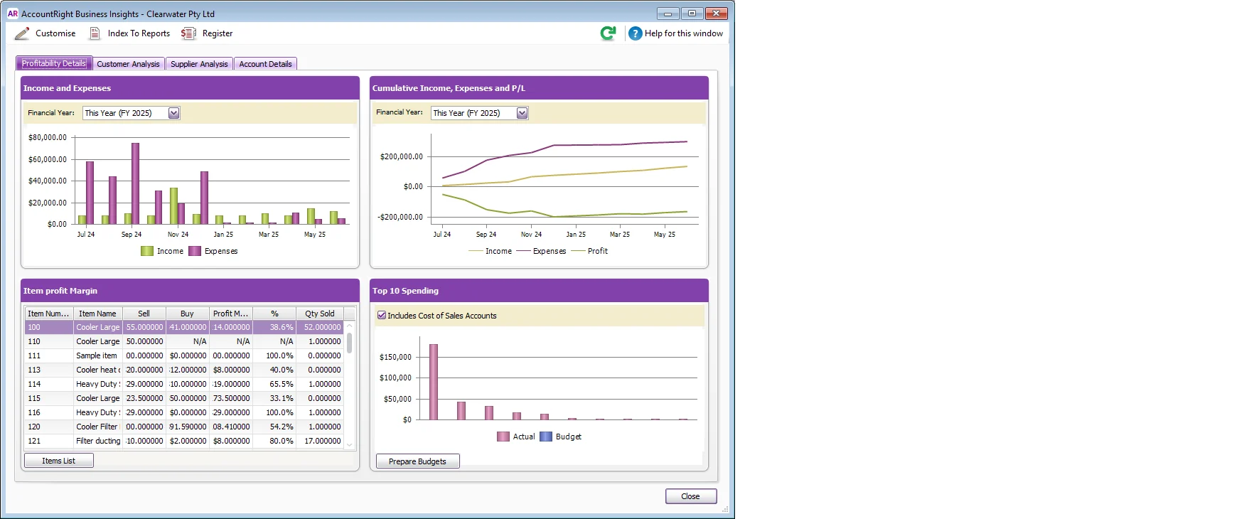Screen dimensions: 1249x519
Task: Click scrollbar down arrow in item table
Action: click(x=350, y=444)
